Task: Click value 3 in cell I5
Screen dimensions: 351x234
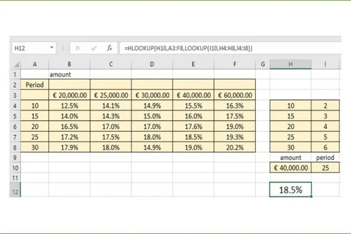Action: [x=325, y=116]
